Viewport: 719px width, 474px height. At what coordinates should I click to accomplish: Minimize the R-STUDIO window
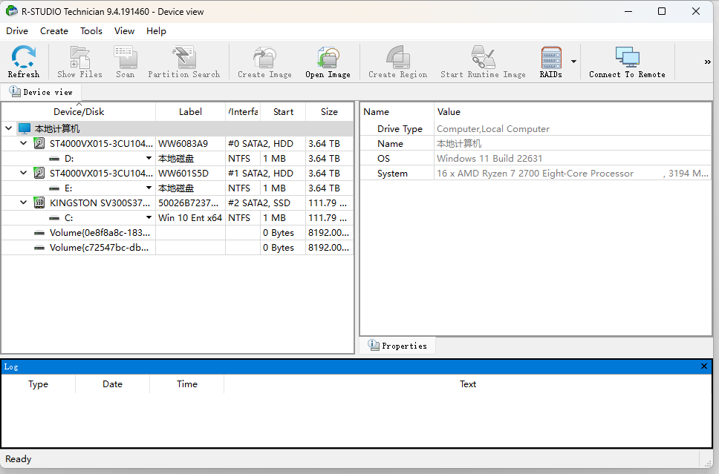coord(628,11)
